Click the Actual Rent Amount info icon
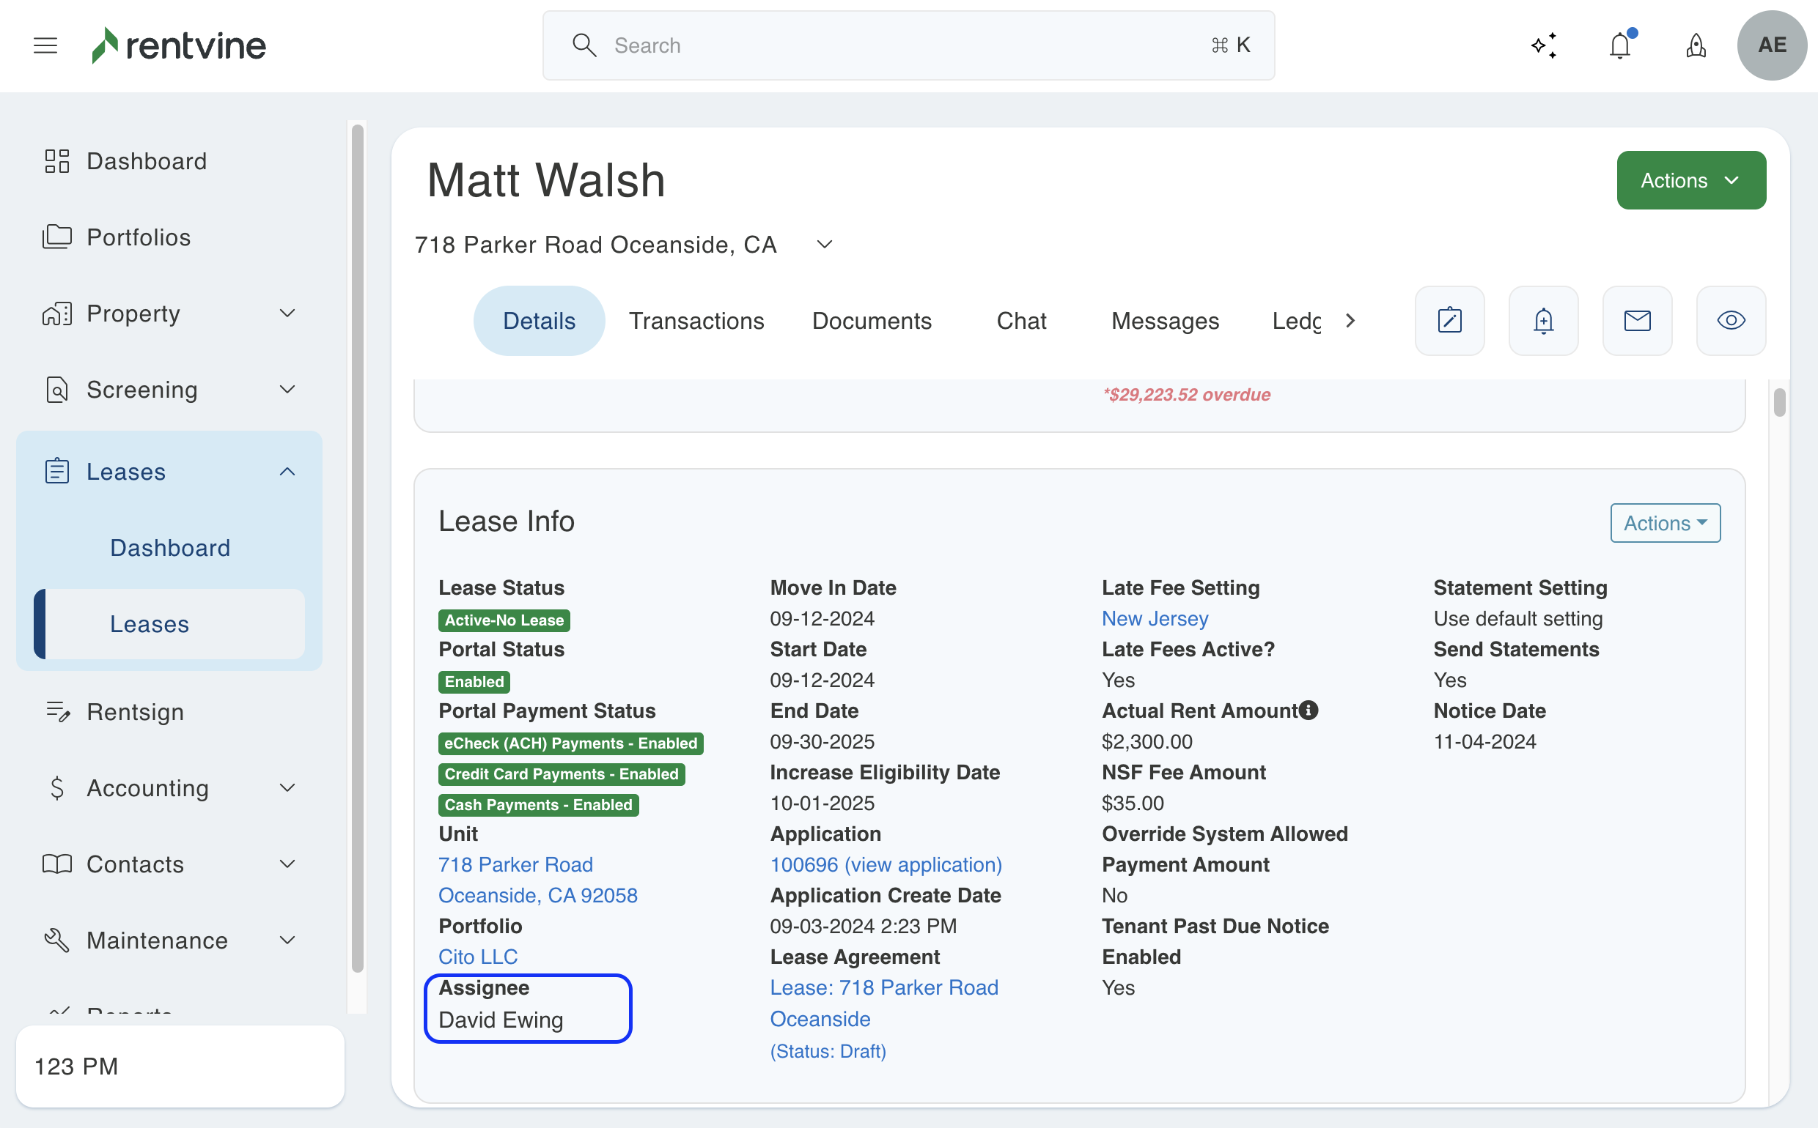 (x=1308, y=710)
